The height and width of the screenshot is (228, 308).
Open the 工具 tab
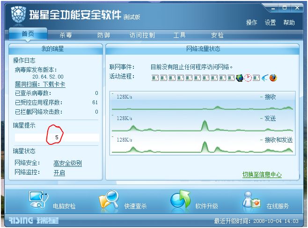click(x=179, y=35)
